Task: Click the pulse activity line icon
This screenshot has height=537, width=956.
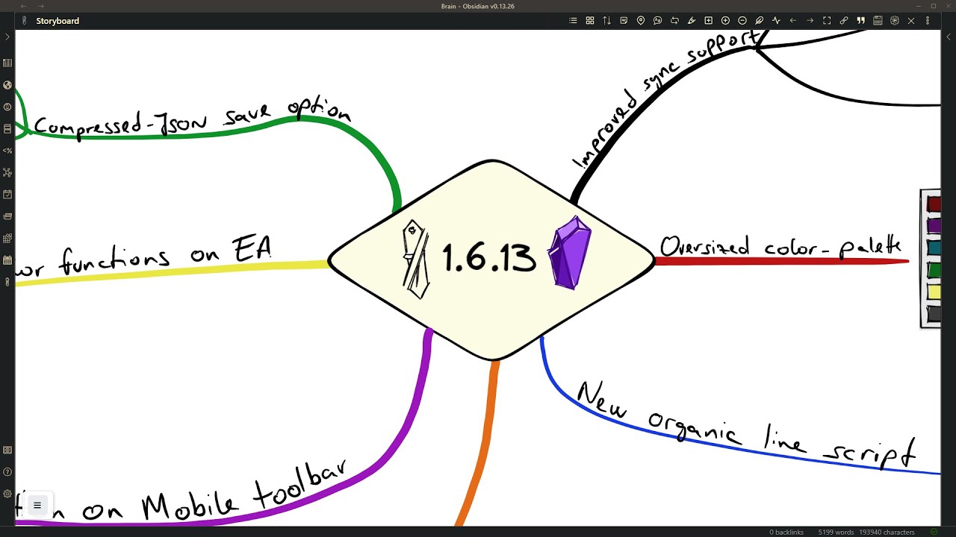Action: click(776, 21)
